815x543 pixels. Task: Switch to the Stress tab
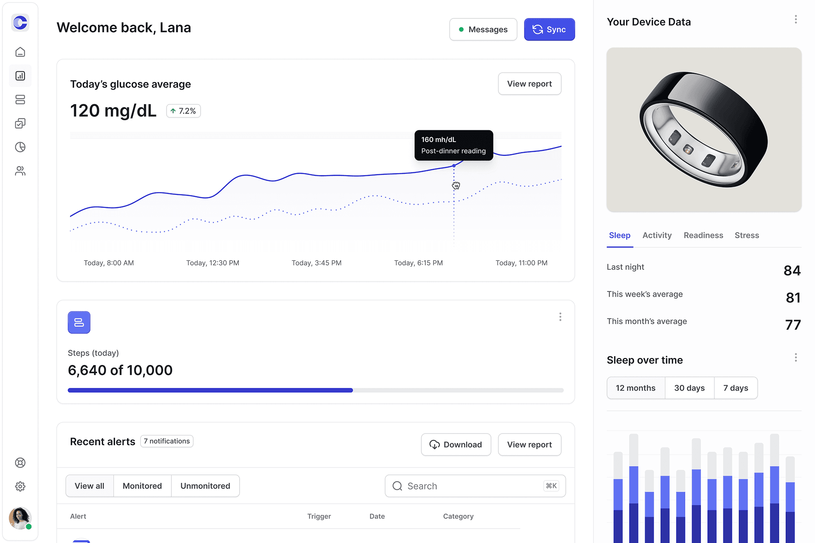click(747, 235)
